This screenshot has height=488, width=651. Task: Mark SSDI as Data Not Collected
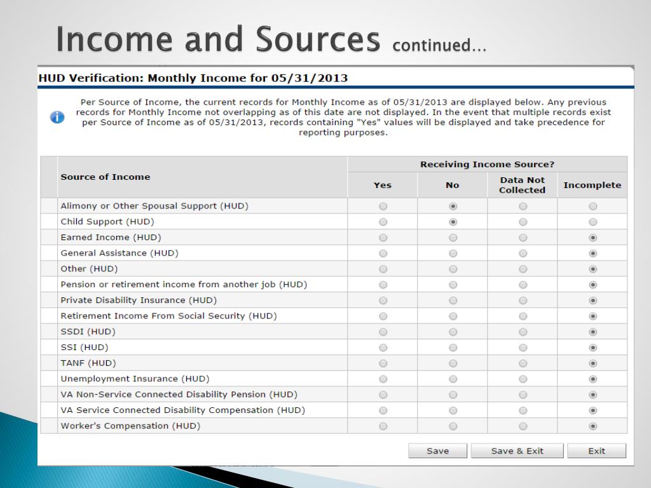click(523, 332)
